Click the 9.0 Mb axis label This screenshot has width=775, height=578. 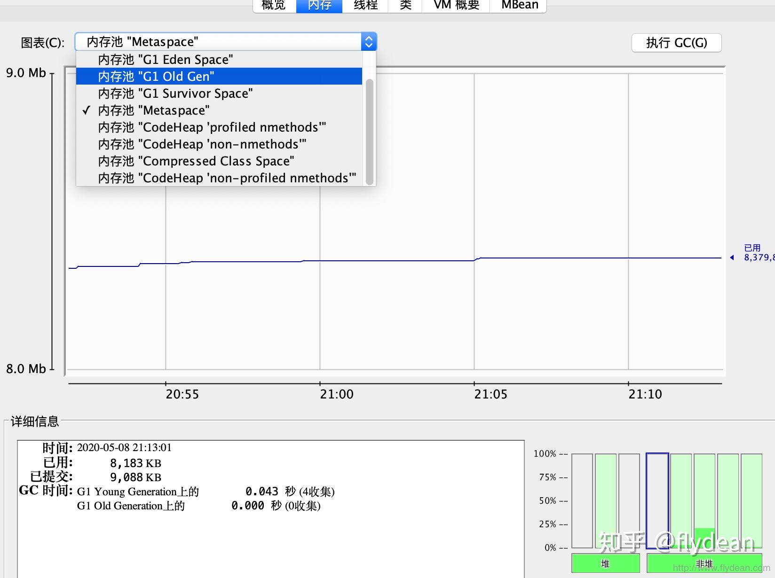pos(26,73)
